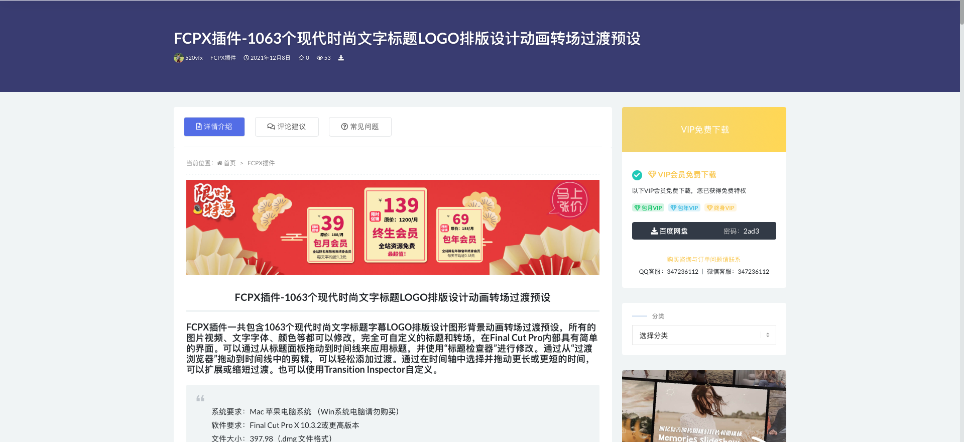Click the 密码: 2ad3 text
This screenshot has height=442, width=964.
tap(741, 231)
